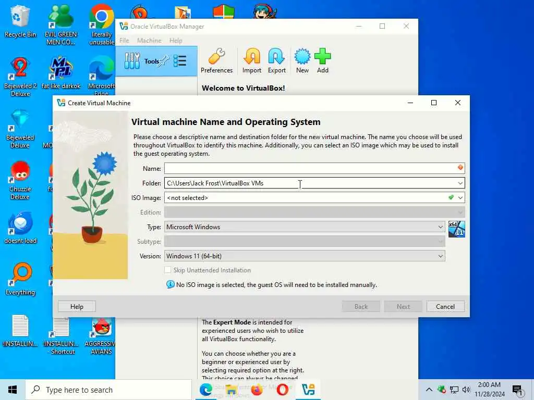Toggle Skip Unattended Installation checkbox

167,270
